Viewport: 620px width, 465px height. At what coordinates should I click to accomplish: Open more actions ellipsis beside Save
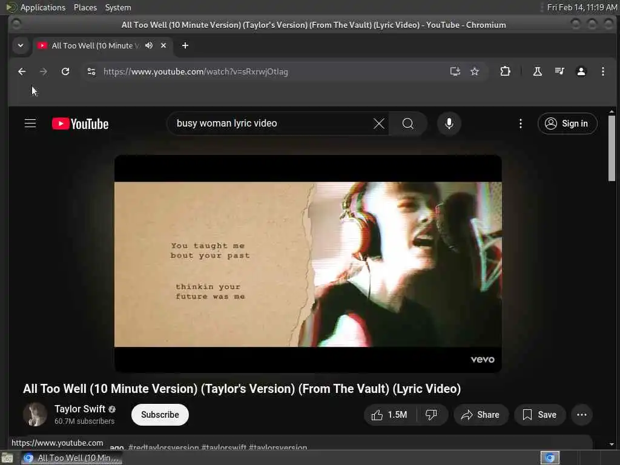(582, 414)
